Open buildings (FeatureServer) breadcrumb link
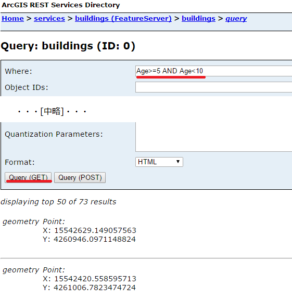292x300 pixels. click(123, 19)
